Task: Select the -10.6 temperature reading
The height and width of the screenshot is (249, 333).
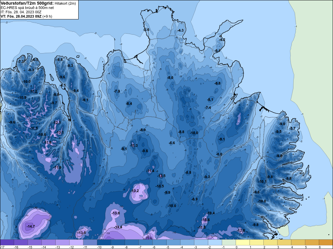Action: [42, 134]
